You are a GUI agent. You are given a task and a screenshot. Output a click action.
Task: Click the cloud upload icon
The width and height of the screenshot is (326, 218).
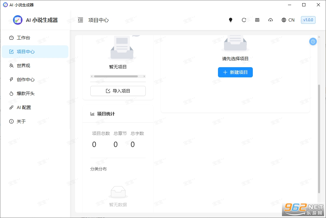coord(271,20)
